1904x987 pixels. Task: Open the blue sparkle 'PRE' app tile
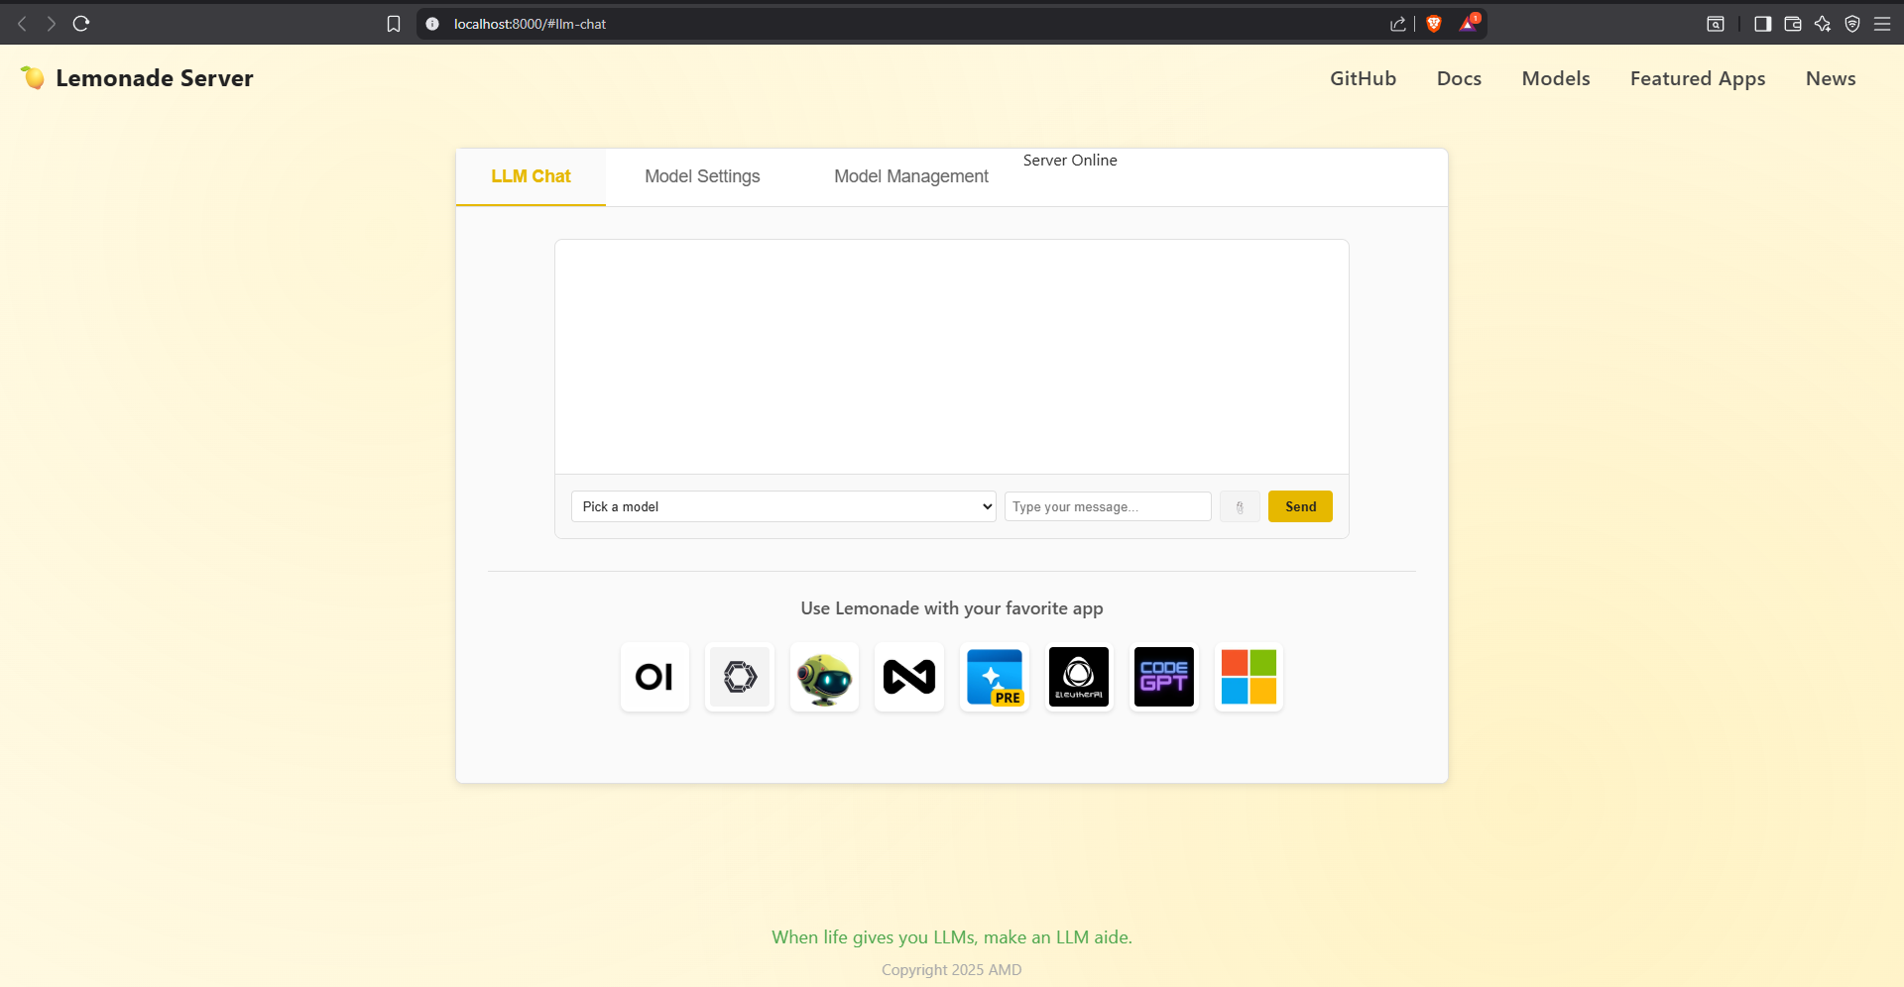[x=995, y=677]
